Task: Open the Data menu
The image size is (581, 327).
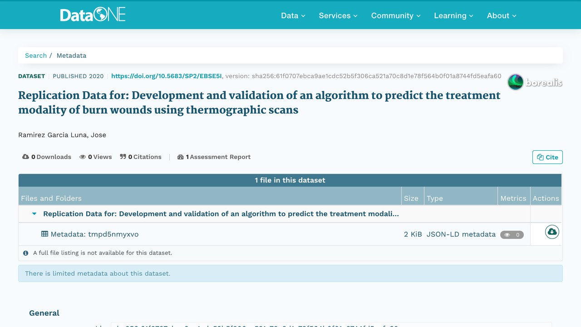Action: pos(293,15)
